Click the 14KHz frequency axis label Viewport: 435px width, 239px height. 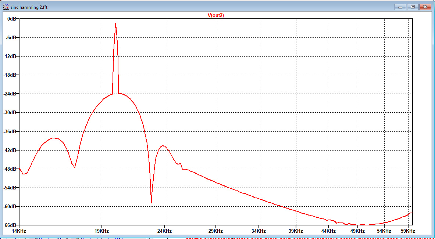tap(19, 231)
